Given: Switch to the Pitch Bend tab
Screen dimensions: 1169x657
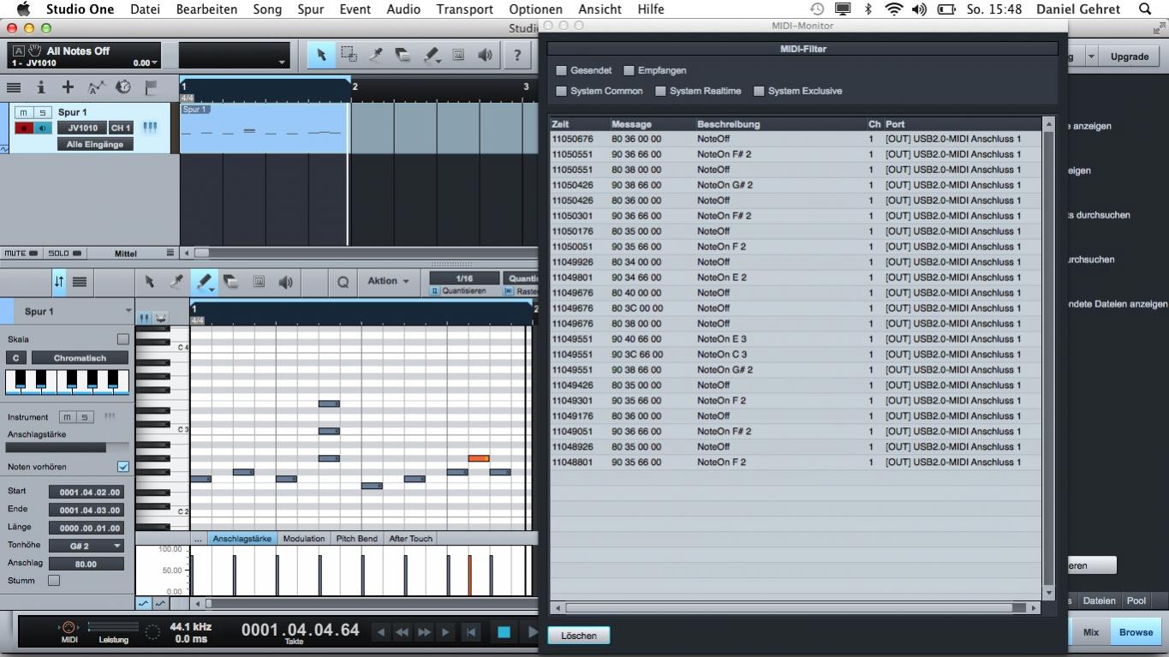Looking at the screenshot, I should (356, 539).
